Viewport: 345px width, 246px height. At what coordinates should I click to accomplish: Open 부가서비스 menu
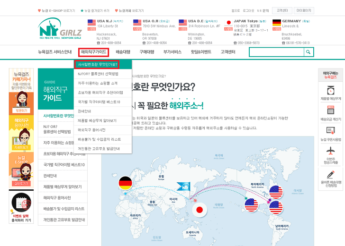tap(172, 52)
